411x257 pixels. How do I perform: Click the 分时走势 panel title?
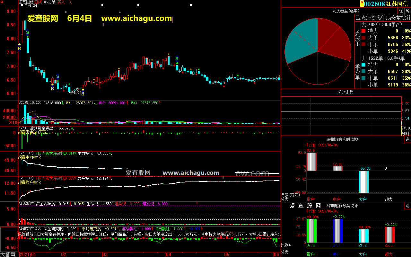tap(346, 92)
